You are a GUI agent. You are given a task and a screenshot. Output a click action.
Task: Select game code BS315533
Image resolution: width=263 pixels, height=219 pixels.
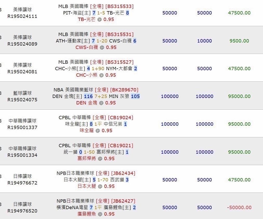click(119, 6)
